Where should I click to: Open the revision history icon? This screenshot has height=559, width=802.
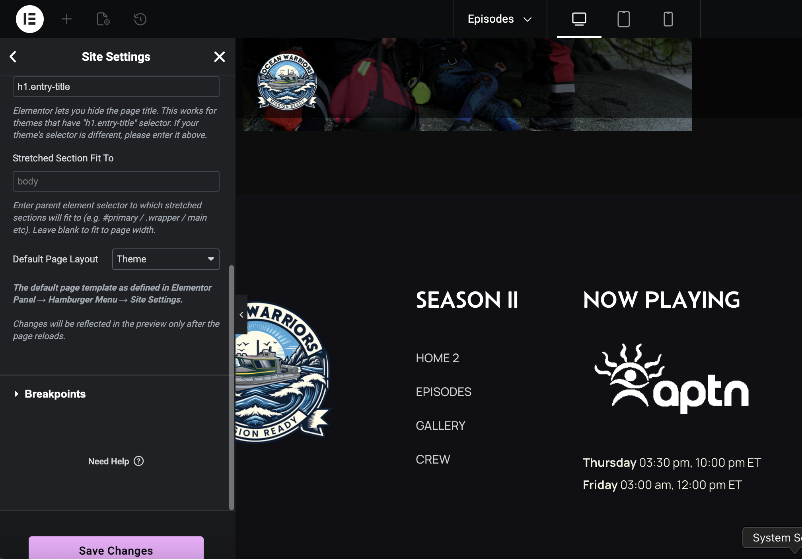coord(140,19)
